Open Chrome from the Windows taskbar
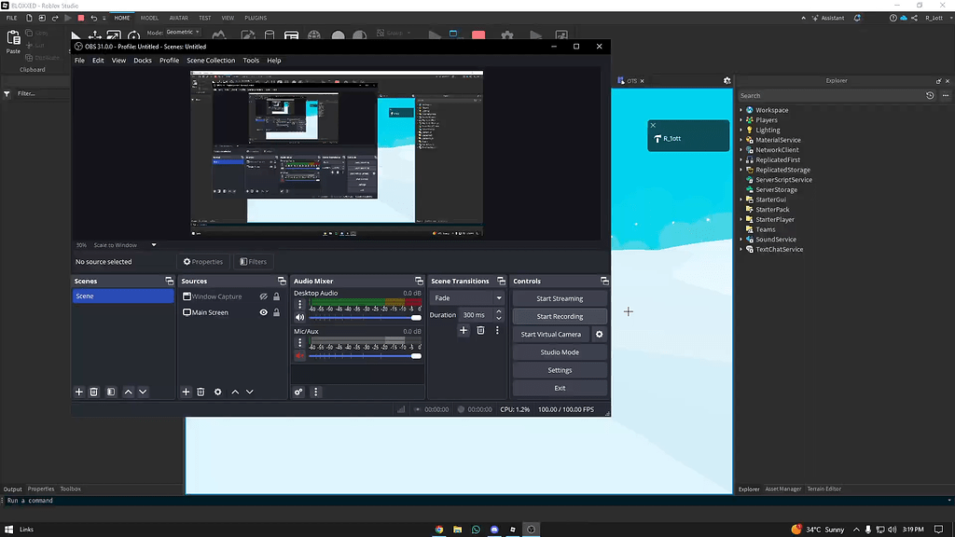This screenshot has height=537, width=955. click(439, 530)
